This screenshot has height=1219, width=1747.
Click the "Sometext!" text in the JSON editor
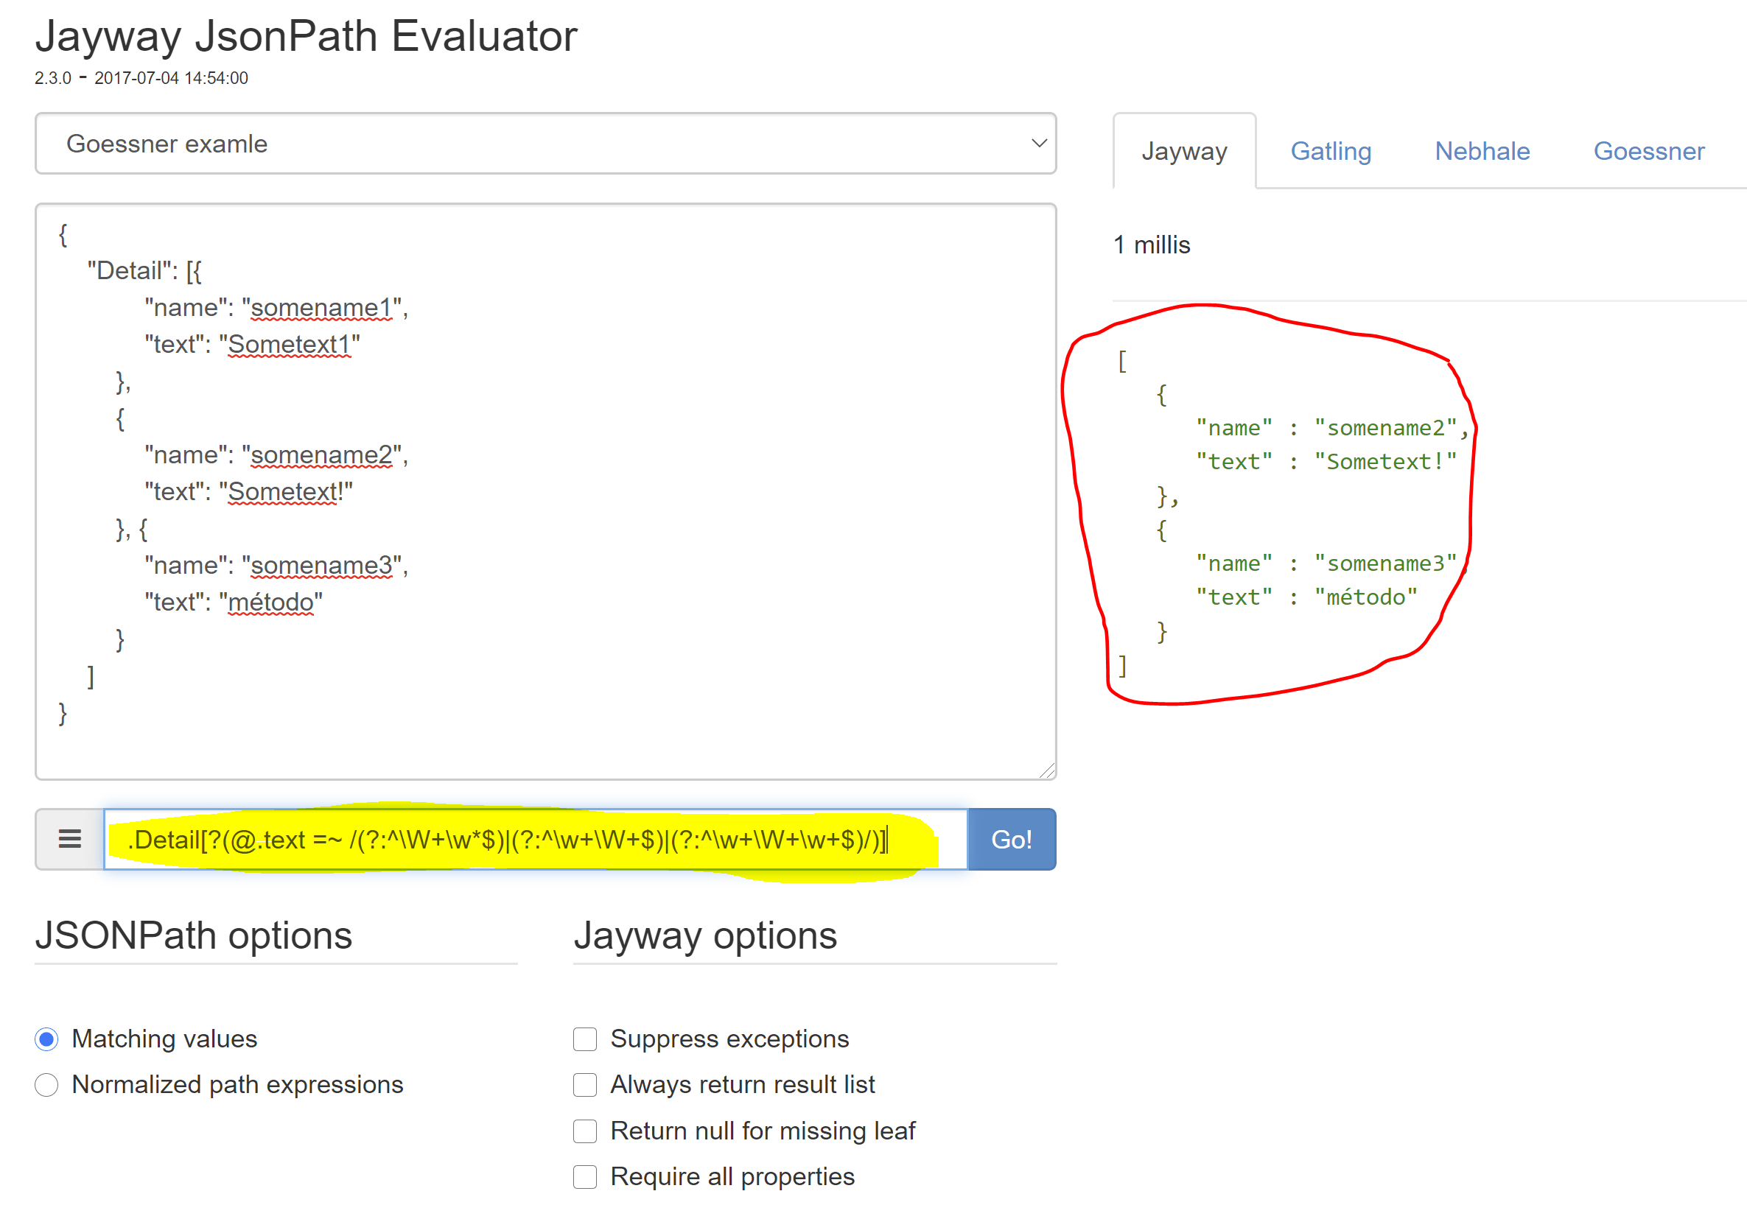(286, 491)
